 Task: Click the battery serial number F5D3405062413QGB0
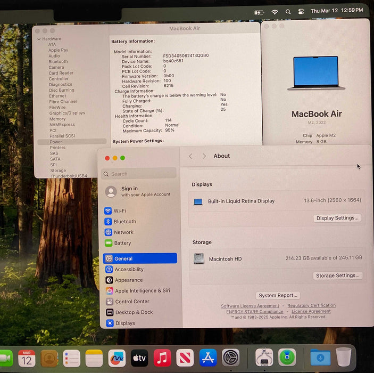click(186, 55)
